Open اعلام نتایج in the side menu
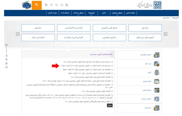This screenshot has height=116, width=182. tap(139, 81)
